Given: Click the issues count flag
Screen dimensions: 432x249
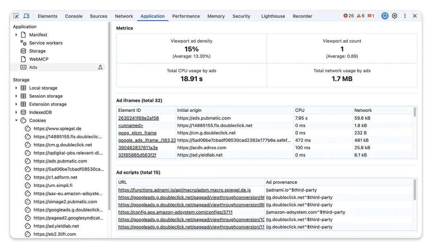Looking at the screenshot, I should [371, 16].
